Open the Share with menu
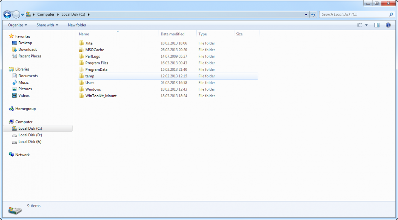398x220 pixels. 47,25
